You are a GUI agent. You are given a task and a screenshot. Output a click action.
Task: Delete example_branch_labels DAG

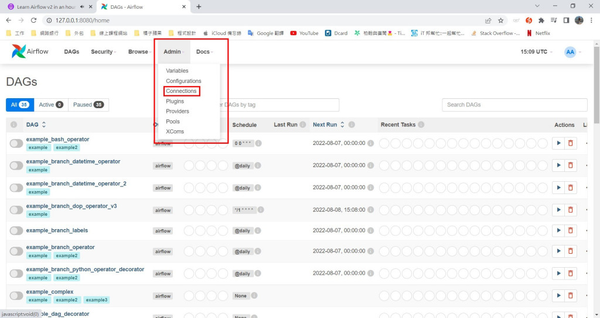tap(571, 230)
